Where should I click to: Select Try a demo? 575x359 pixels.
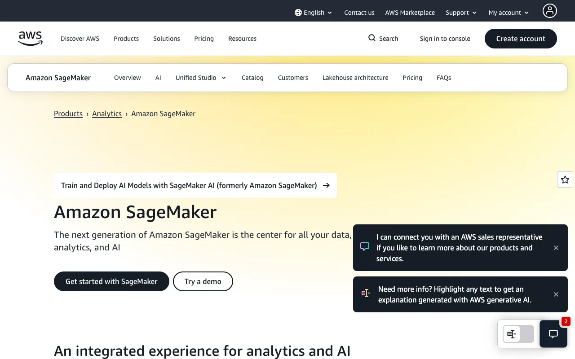203,281
